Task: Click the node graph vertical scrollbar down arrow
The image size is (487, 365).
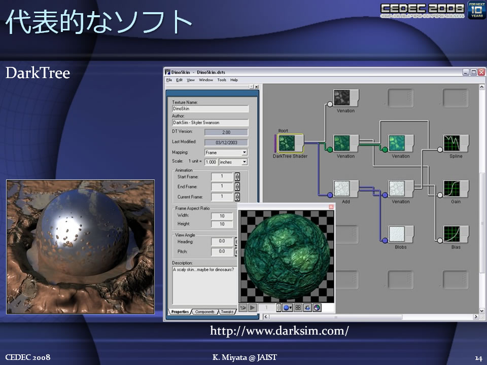Action: [482, 311]
